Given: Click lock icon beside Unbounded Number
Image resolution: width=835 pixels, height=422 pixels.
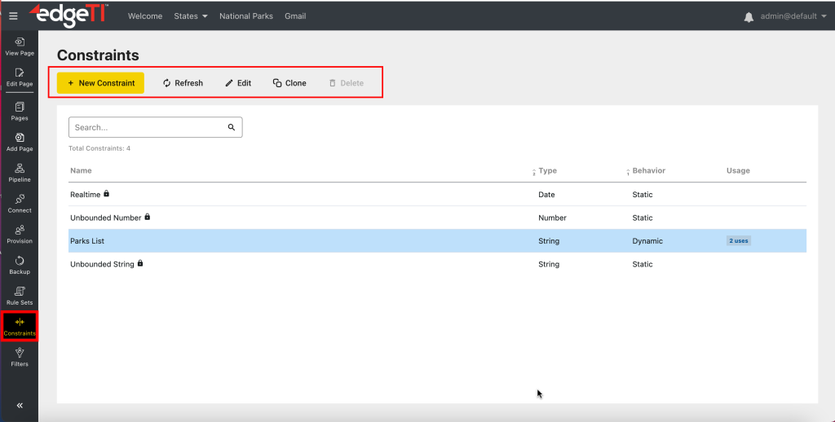Looking at the screenshot, I should coord(148,218).
